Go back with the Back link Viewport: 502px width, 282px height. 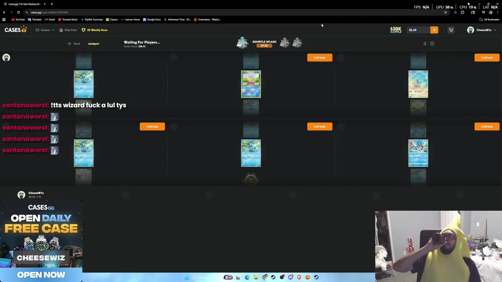pos(74,44)
